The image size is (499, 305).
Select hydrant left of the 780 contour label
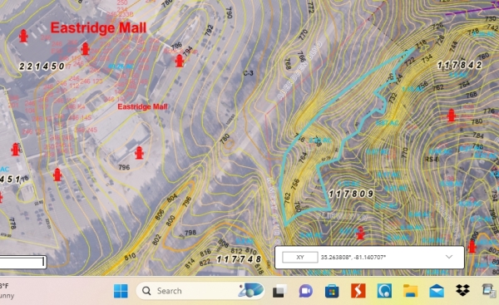(451, 116)
